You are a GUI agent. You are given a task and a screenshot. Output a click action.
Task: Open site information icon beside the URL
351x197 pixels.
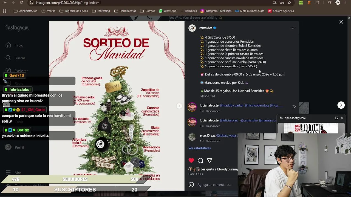pyautogui.click(x=31, y=3)
